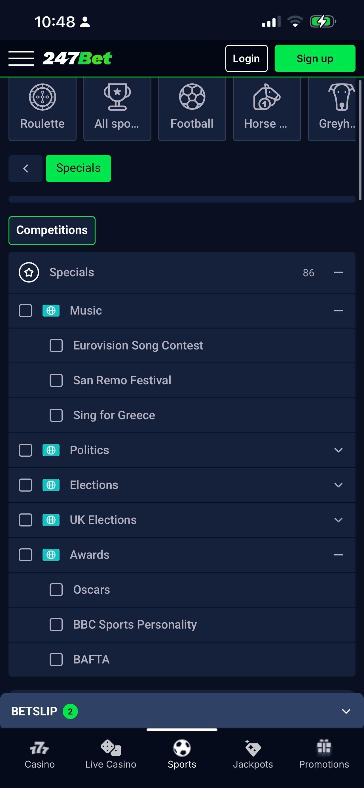Open All sports trophy icon
Screen dimensions: 364x788
point(117,97)
